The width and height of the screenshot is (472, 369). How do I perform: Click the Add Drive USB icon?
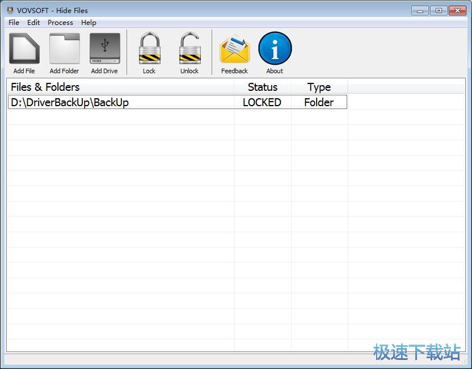[x=105, y=48]
